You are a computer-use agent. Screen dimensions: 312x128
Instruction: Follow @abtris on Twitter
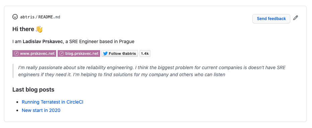[x=120, y=53]
